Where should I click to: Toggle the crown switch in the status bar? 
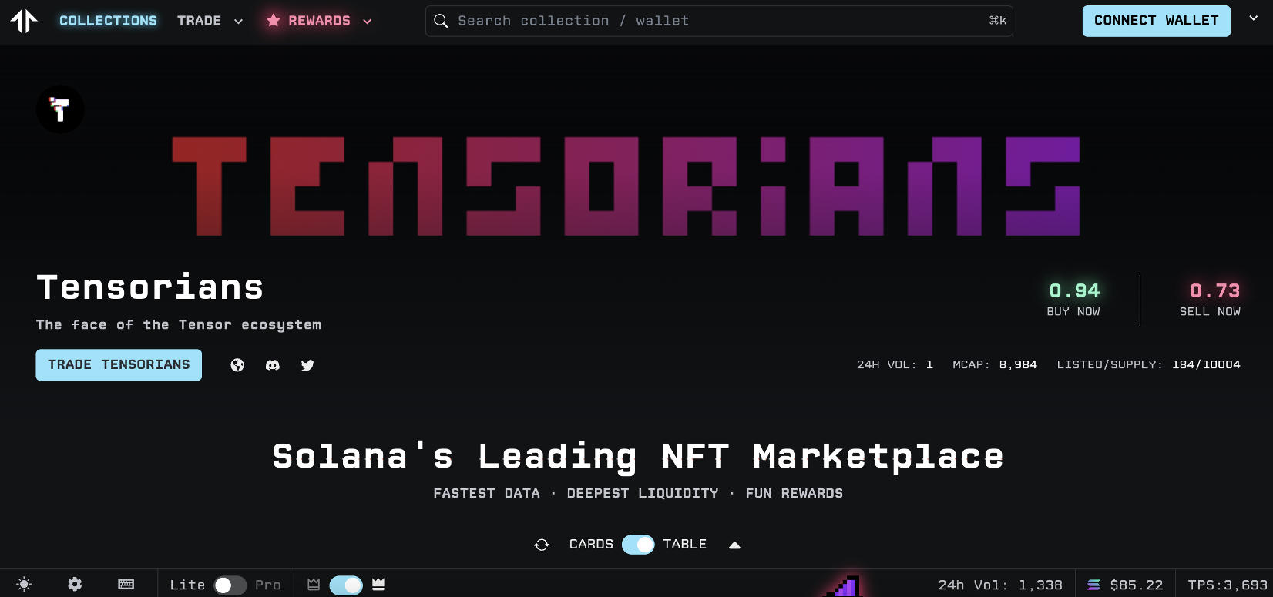[x=346, y=585]
